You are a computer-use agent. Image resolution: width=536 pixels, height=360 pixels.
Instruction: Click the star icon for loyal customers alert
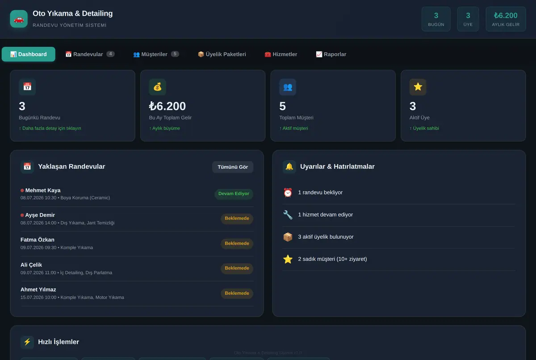[288, 259]
